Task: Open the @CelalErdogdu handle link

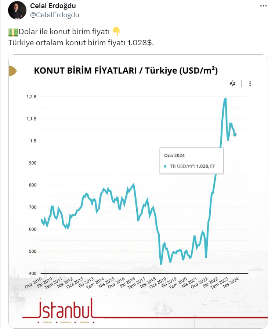Action: [x=54, y=15]
